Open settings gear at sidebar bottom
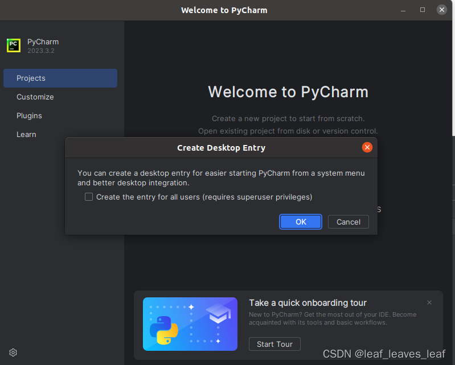 click(x=13, y=352)
